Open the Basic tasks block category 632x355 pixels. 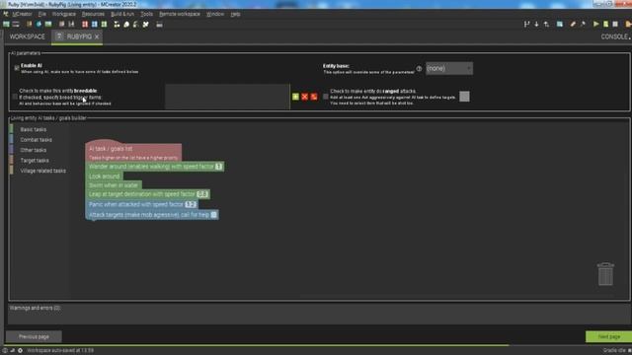(33, 129)
